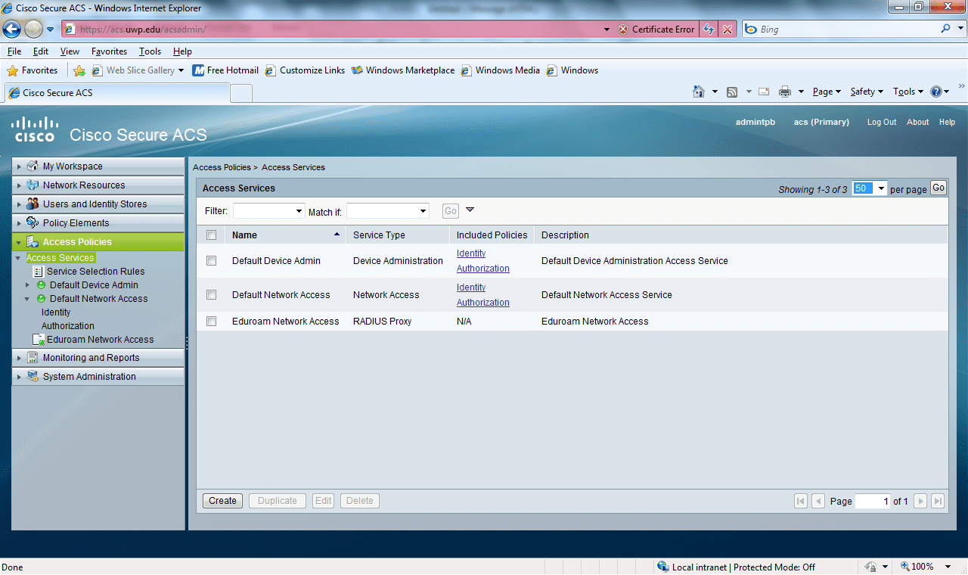Check the Default Device Admin row checkbox

[212, 261]
